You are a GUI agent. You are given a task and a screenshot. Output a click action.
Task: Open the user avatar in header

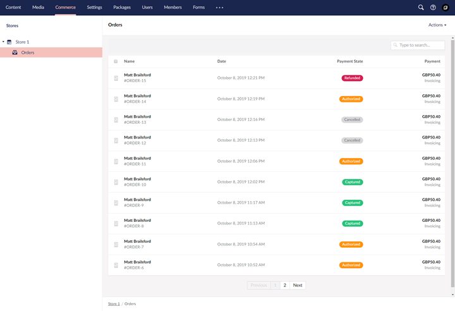point(446,8)
